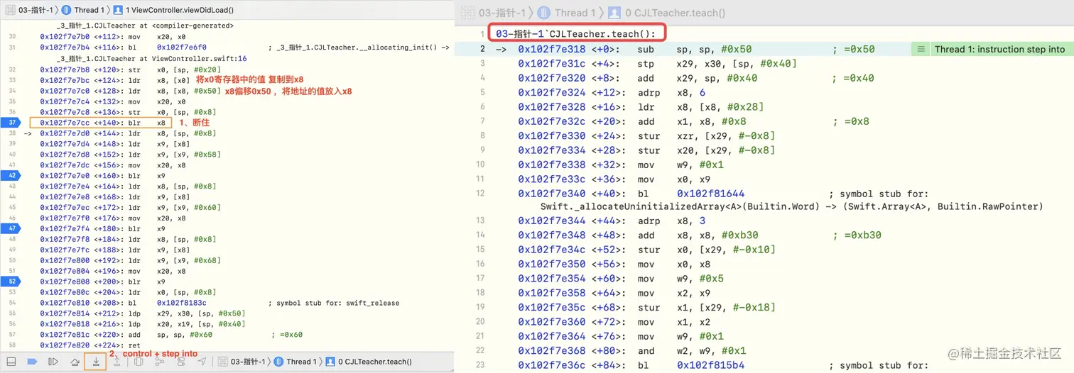The width and height of the screenshot is (1074, 373).
Task: Toggle the breakpoint on line 37
Action: (x=12, y=123)
